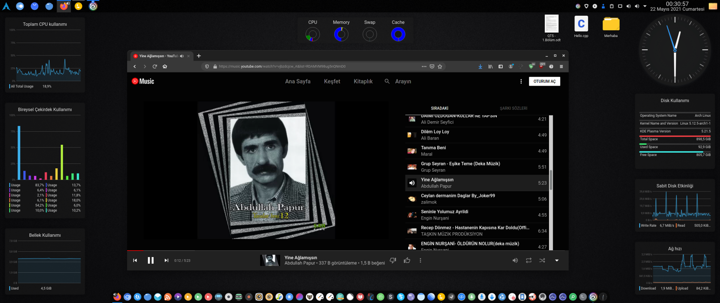Switch to ŞARKI SÖZLERİ tab
This screenshot has width=720, height=303.
click(513, 108)
